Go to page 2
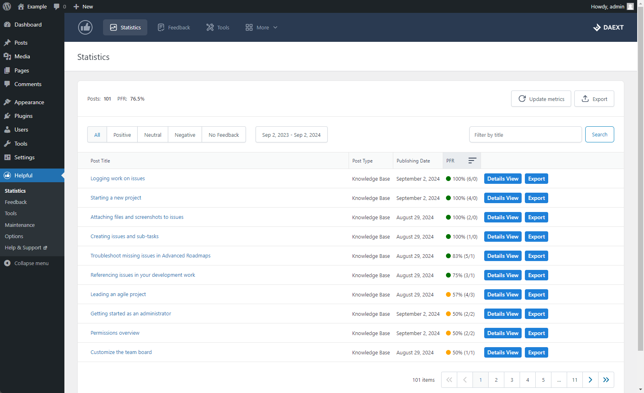The height and width of the screenshot is (393, 644). 496,380
